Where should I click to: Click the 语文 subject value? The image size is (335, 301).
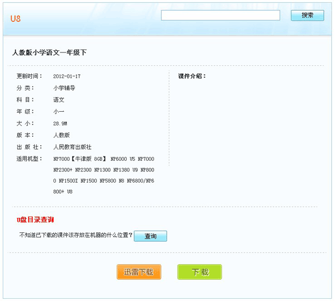pos(59,99)
